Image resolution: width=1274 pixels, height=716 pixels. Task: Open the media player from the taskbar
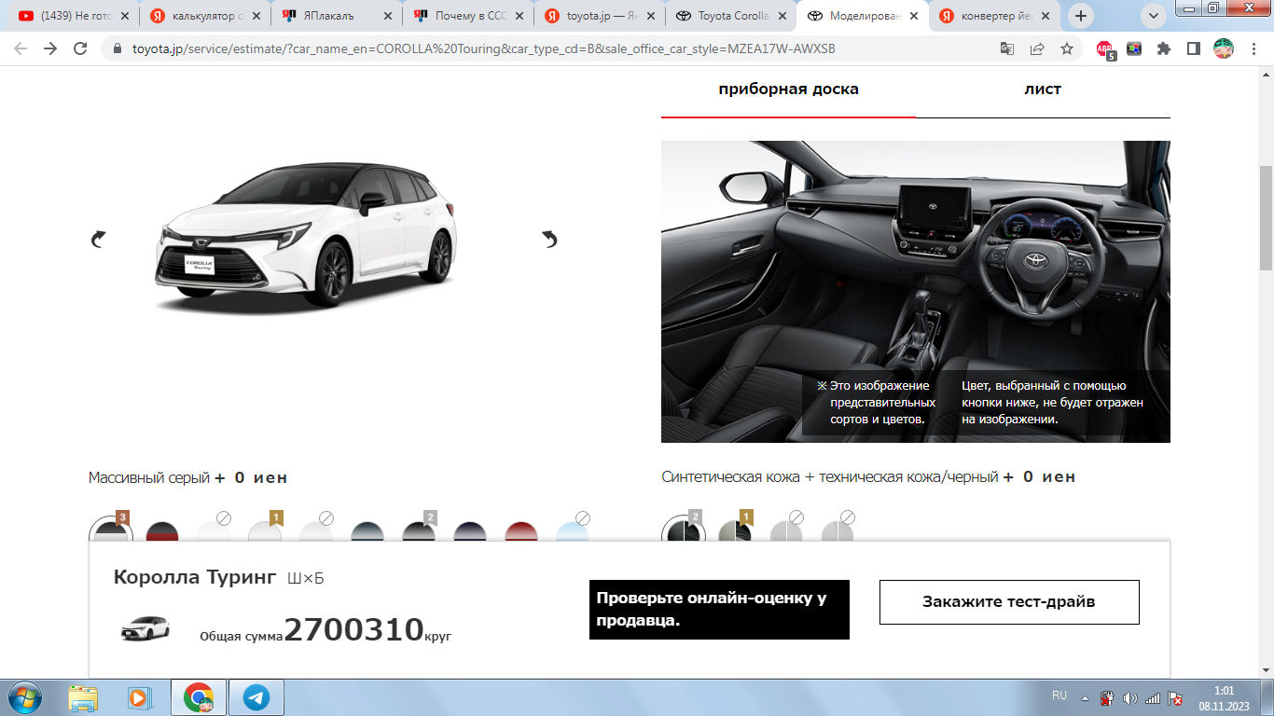tap(138, 697)
